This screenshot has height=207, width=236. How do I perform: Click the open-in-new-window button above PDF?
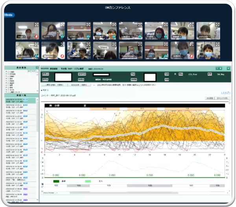click(x=223, y=98)
